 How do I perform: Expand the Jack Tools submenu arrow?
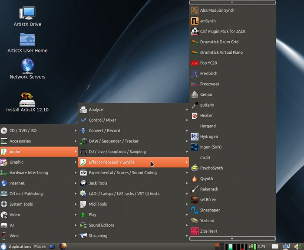click(x=187, y=183)
